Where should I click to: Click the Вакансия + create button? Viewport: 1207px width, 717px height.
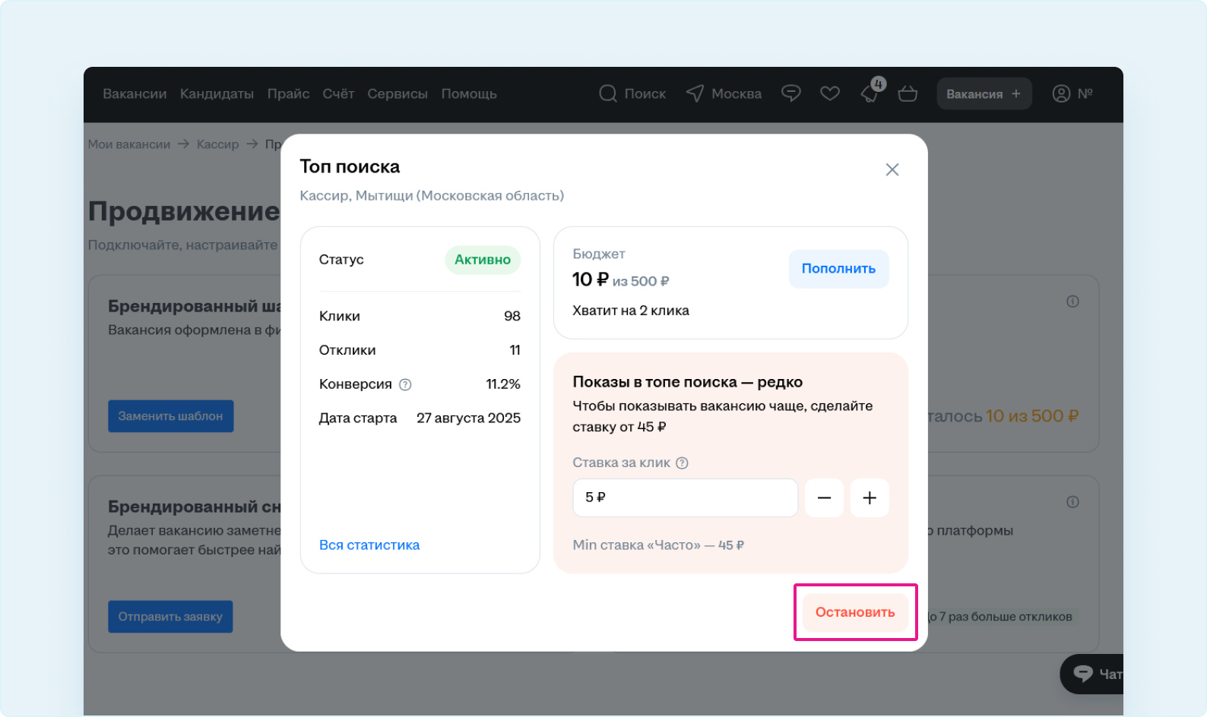(x=984, y=93)
